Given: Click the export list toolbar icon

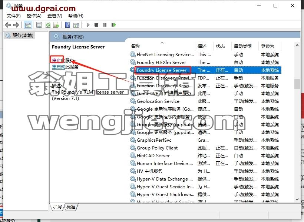Looking at the screenshot, I should [x=56, y=25].
